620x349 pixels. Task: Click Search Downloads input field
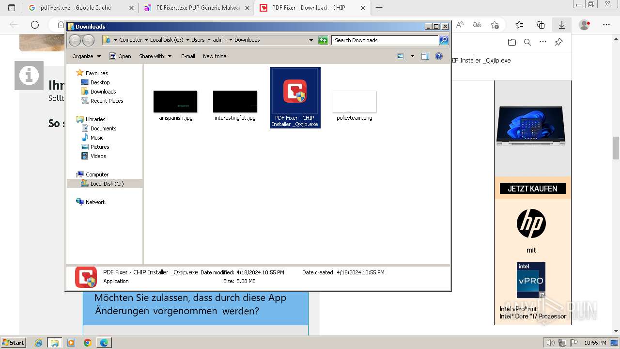(385, 40)
